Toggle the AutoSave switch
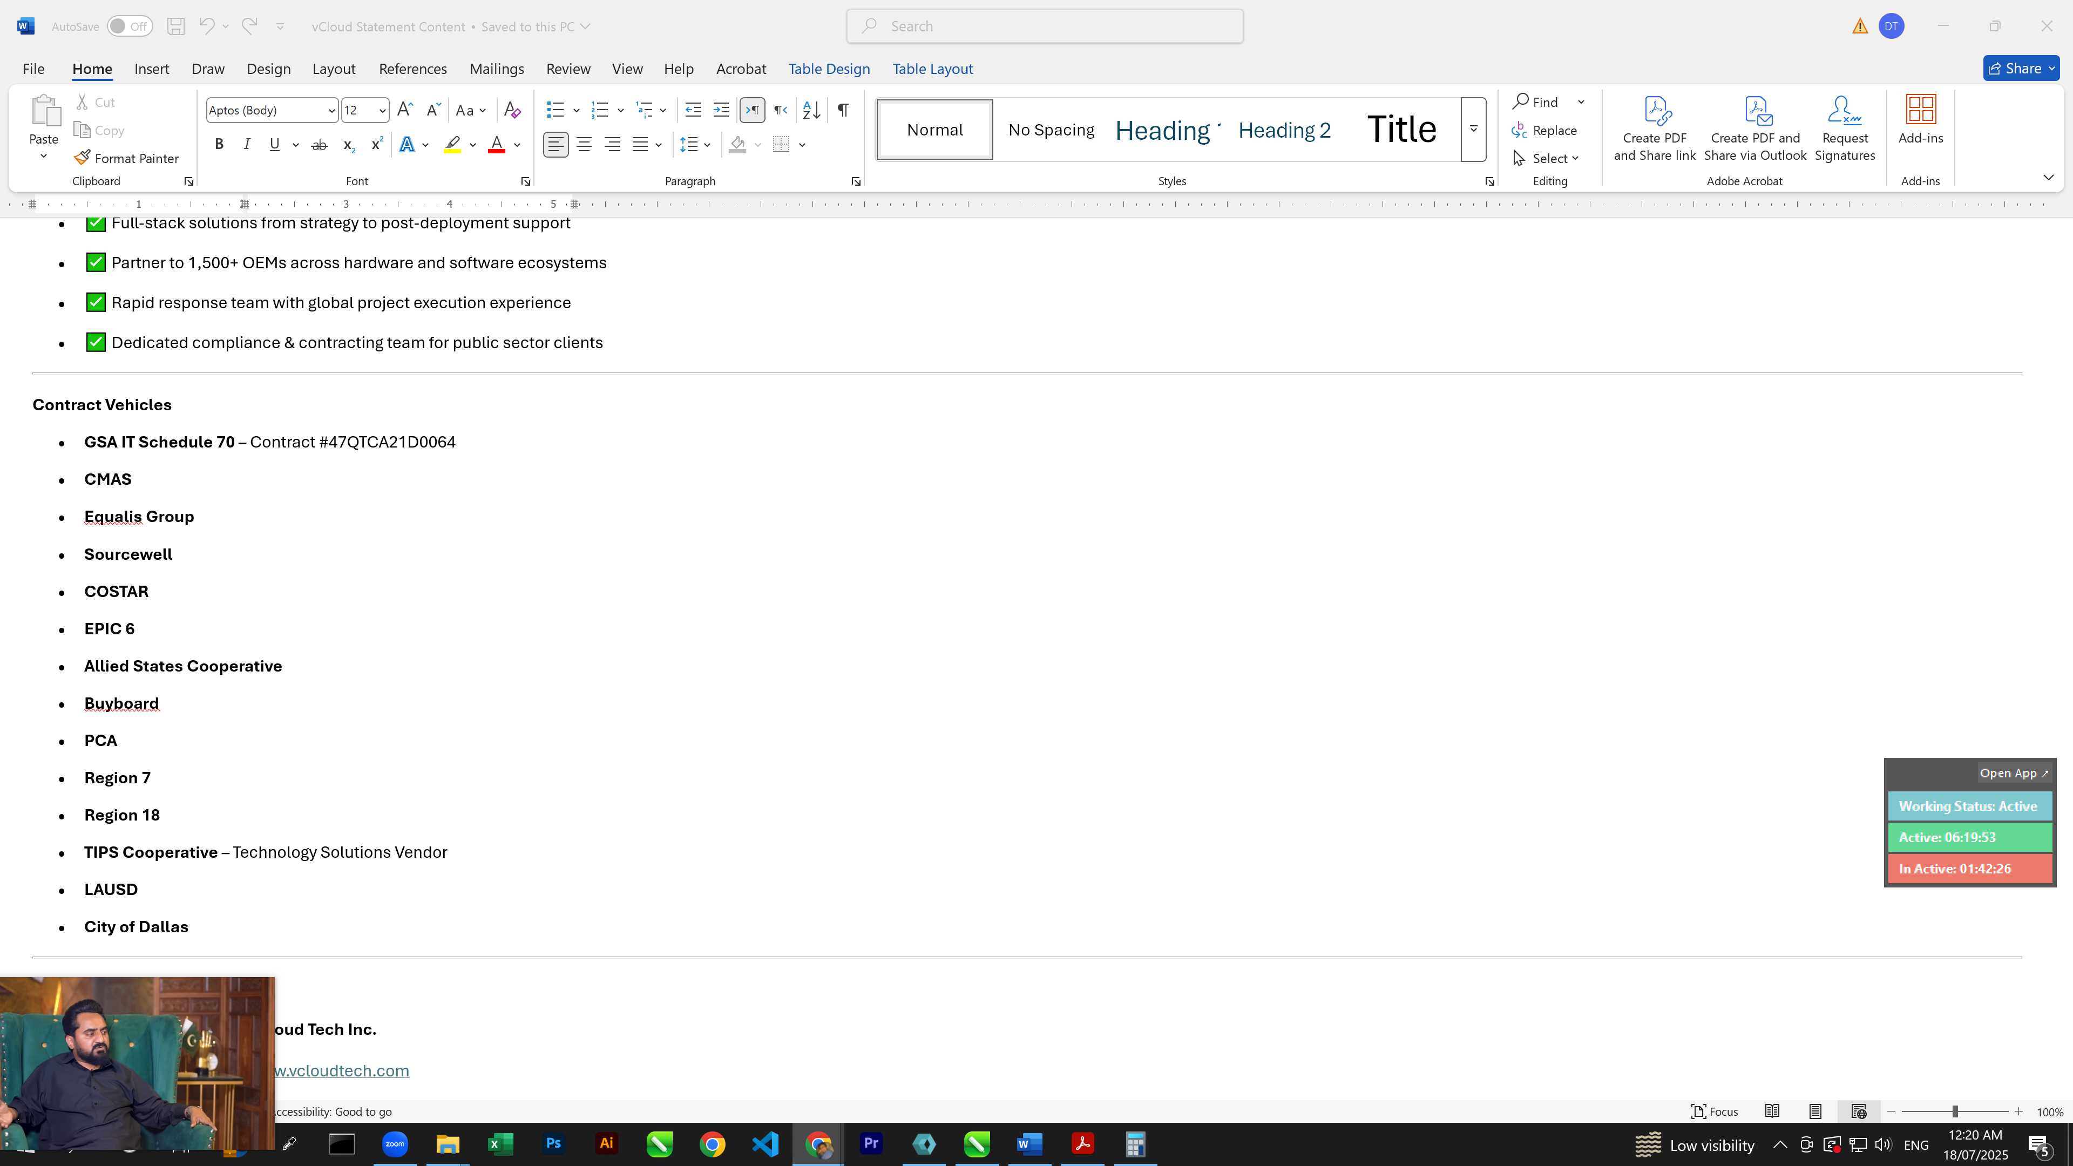Image resolution: width=2073 pixels, height=1166 pixels. (x=130, y=26)
